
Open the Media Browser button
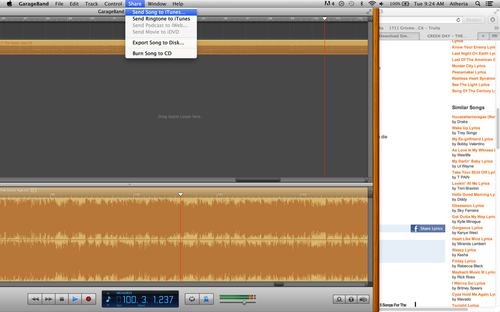pyautogui.click(x=363, y=299)
